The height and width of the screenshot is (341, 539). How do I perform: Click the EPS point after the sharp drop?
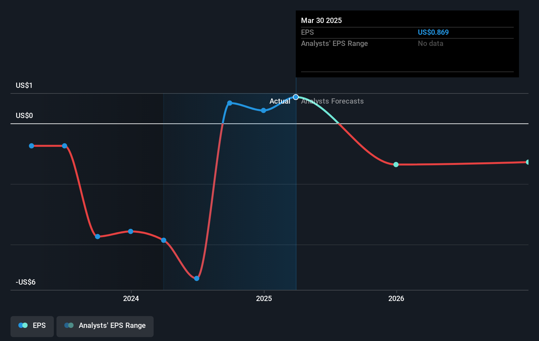97,236
